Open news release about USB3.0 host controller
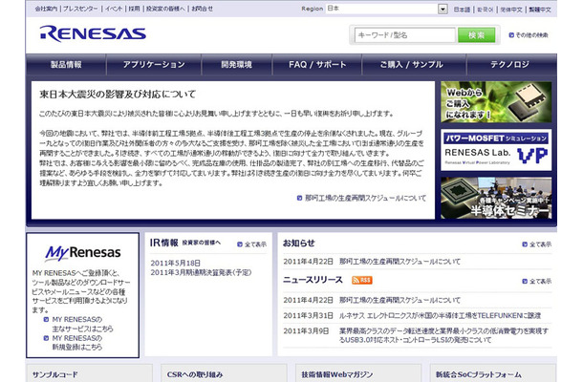The image size is (583, 382). coord(444,335)
